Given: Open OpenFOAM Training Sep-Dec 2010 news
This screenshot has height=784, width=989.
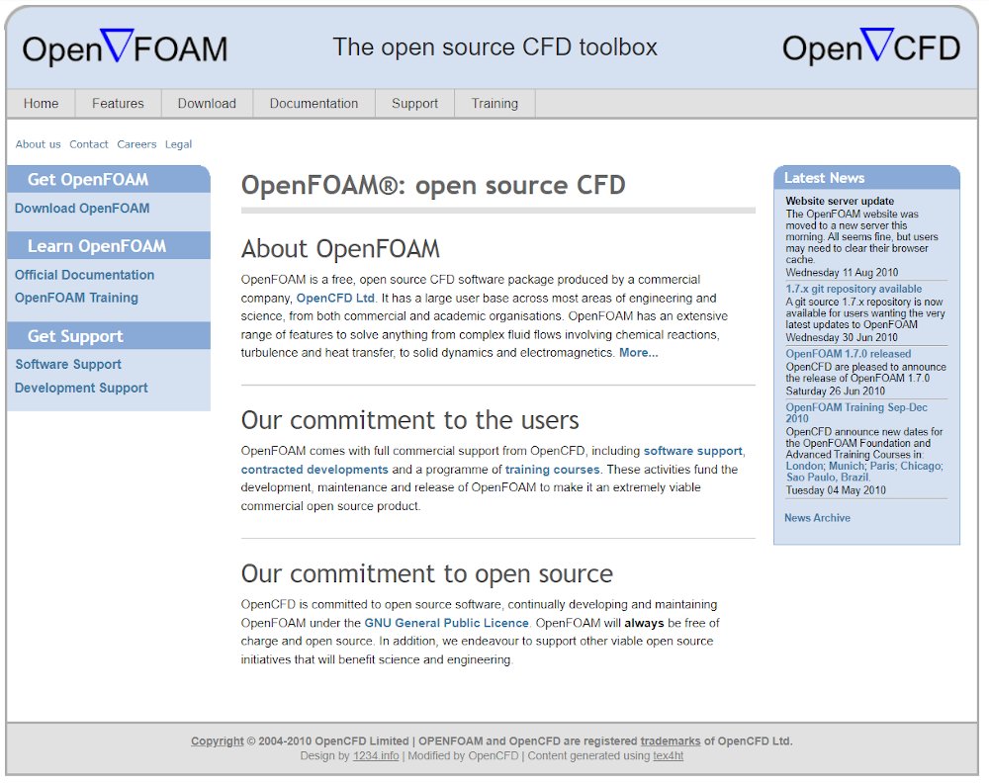Looking at the screenshot, I should tap(855, 413).
